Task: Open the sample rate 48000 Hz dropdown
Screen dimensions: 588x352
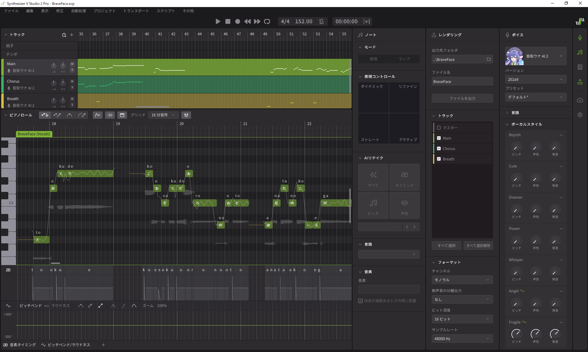Action: tap(462, 339)
